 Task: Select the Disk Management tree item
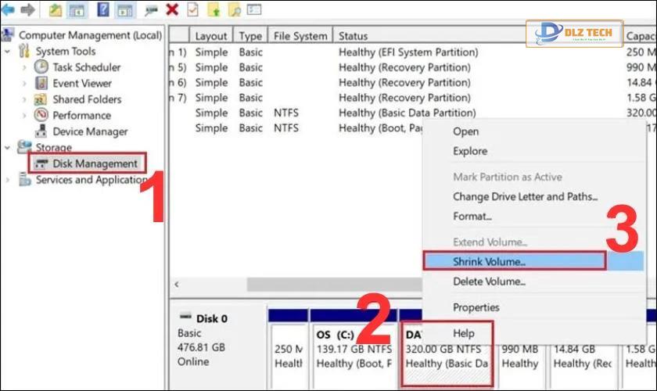pyautogui.click(x=95, y=163)
